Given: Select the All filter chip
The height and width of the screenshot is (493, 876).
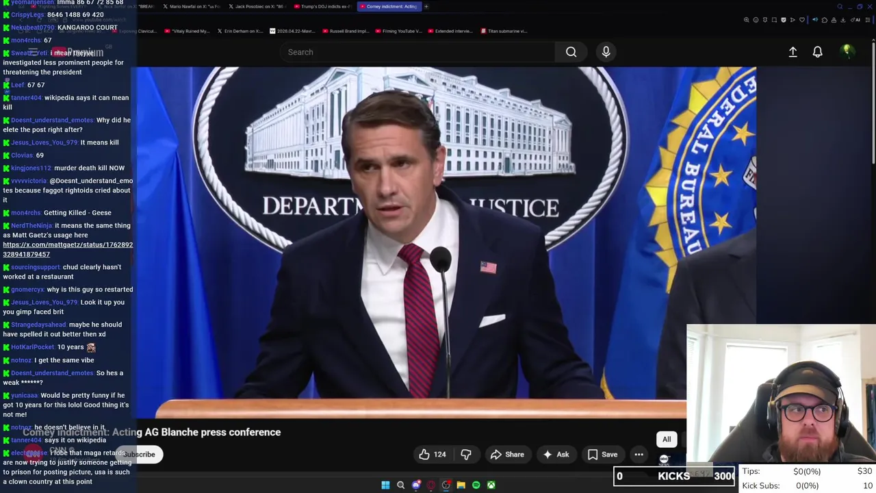Looking at the screenshot, I should [667, 439].
